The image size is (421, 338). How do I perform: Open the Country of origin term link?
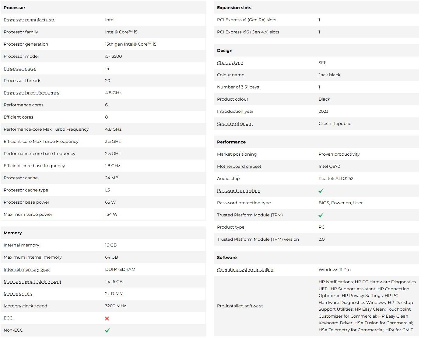[x=235, y=124]
